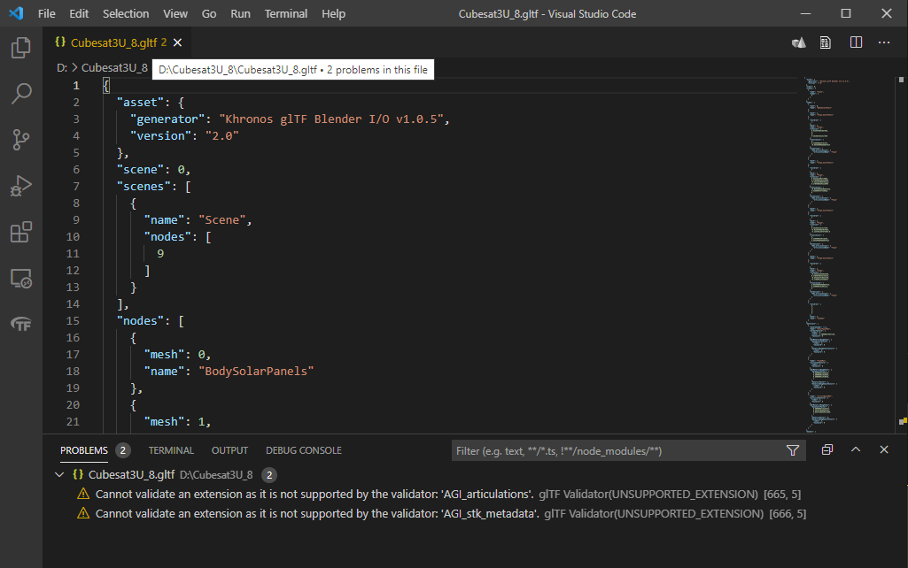Open the Search view
This screenshot has height=568, width=908.
click(x=19, y=94)
